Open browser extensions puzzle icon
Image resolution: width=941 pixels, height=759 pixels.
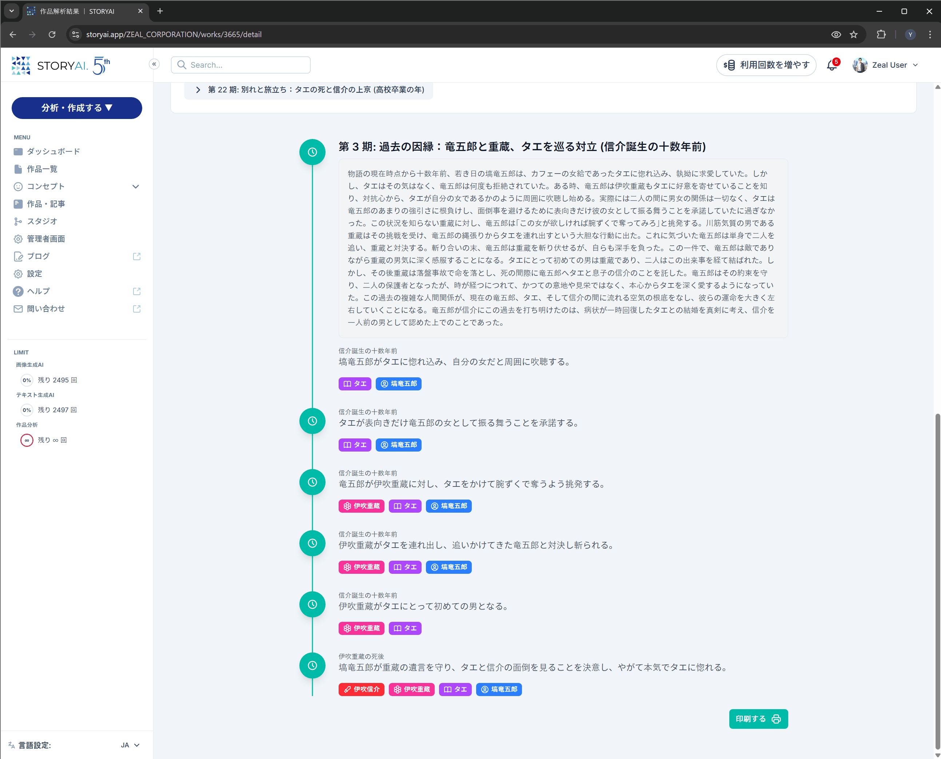pyautogui.click(x=881, y=35)
